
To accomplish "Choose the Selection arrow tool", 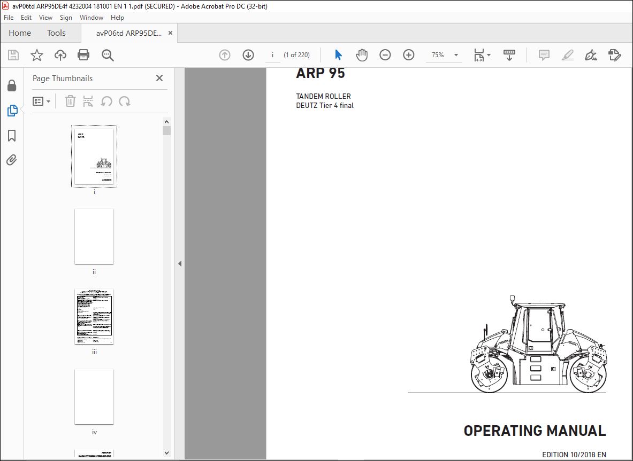I will coord(338,55).
